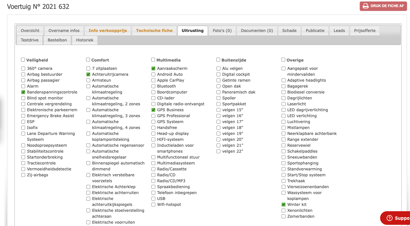Uncheck Bandenspanningscontrole option
The width and height of the screenshot is (410, 226).
tap(23, 92)
